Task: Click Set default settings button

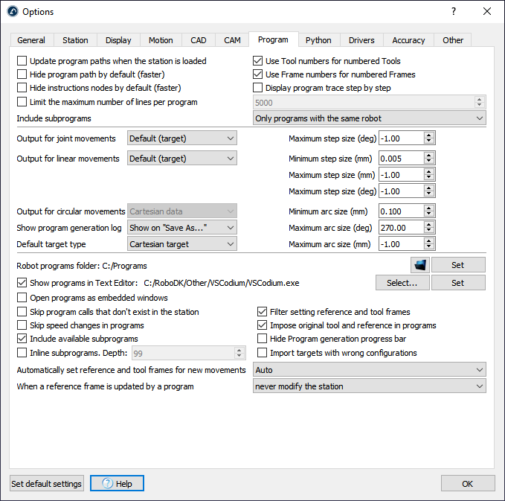Action: [46, 484]
